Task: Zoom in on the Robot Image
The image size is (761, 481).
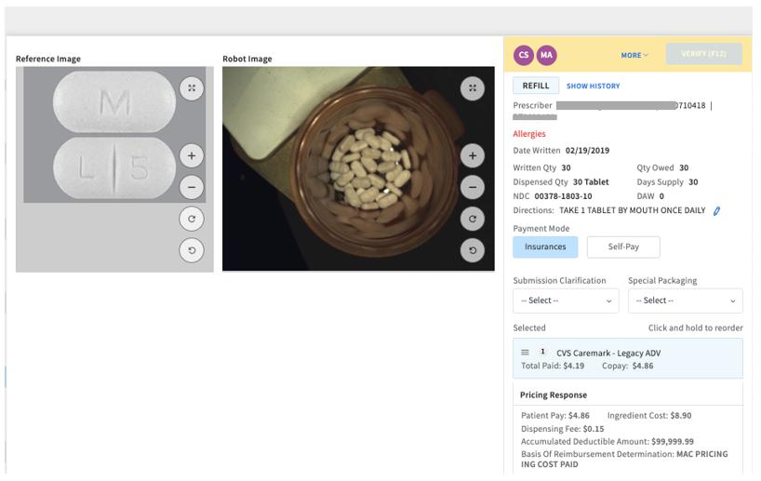Action: 473,155
